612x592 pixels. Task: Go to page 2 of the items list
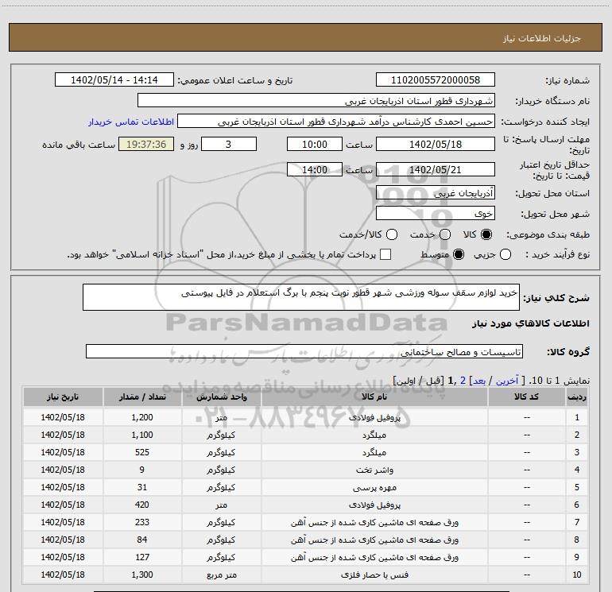463,381
